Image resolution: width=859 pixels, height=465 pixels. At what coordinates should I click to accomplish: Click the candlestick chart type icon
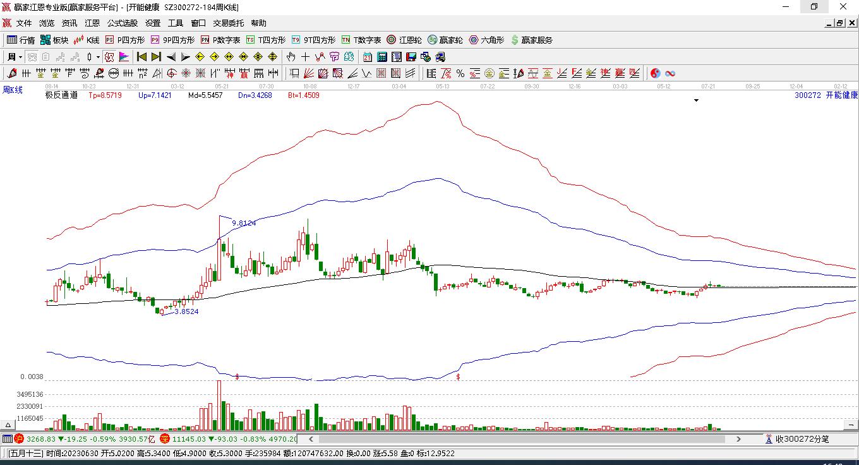tap(89, 57)
